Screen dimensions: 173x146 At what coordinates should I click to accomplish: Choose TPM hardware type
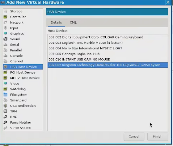pyautogui.click(x=13, y=111)
